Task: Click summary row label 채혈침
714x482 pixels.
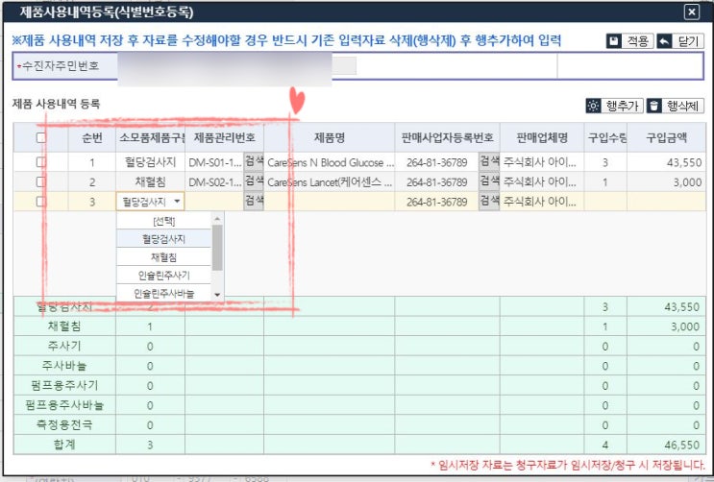Action: [x=64, y=326]
